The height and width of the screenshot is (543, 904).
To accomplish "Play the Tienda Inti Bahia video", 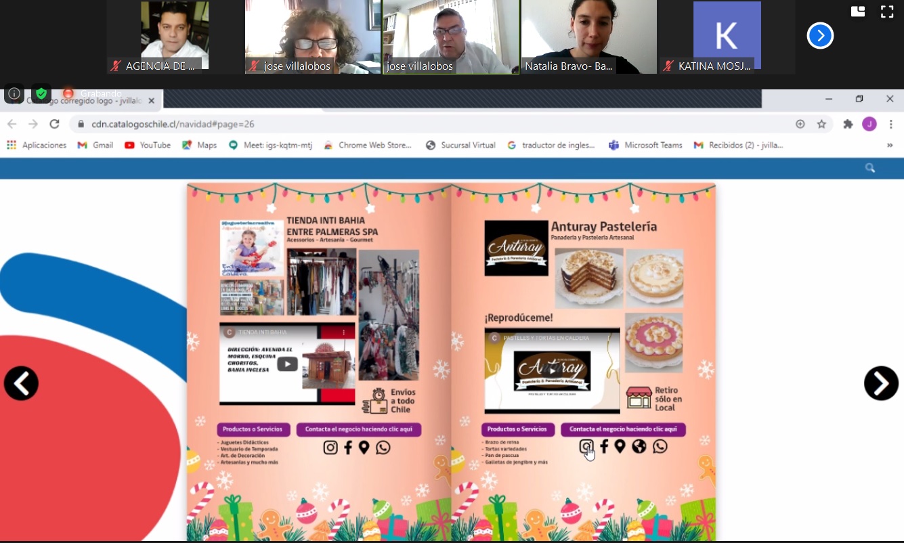I will (287, 364).
